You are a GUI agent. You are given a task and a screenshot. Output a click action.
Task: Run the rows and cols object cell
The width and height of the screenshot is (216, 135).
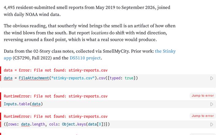click(x=212, y=125)
